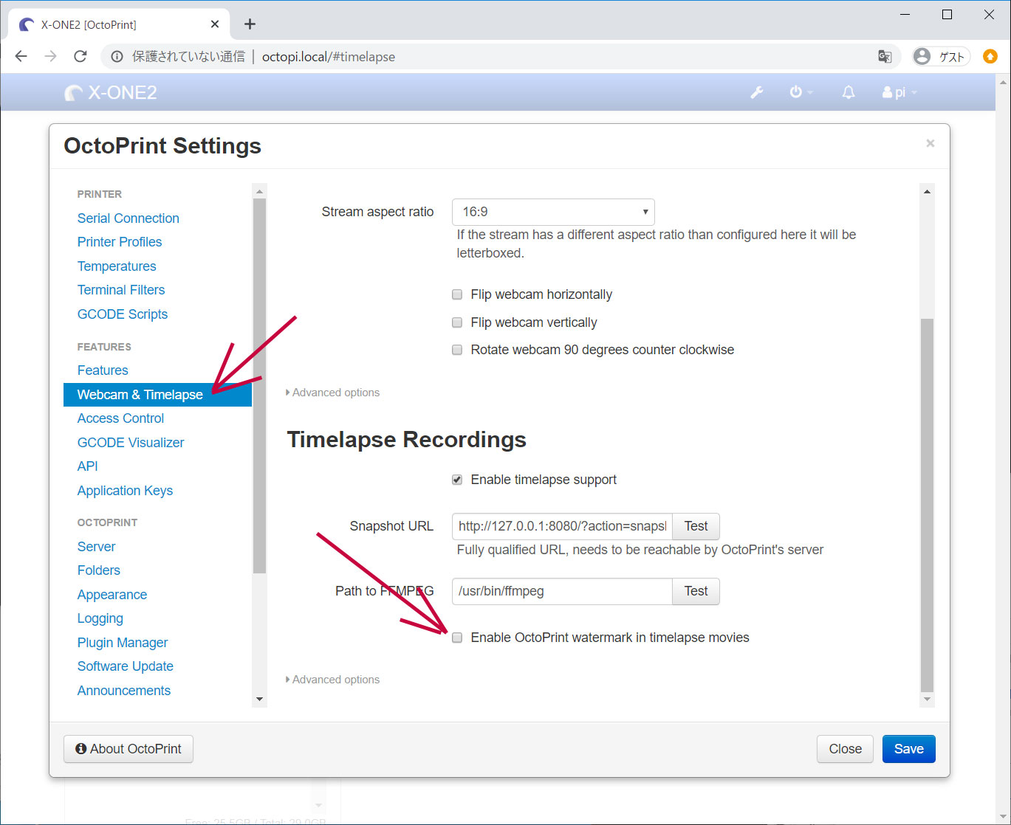The width and height of the screenshot is (1011, 825).
Task: Open the Stream aspect ratio dropdown
Action: pyautogui.click(x=553, y=212)
